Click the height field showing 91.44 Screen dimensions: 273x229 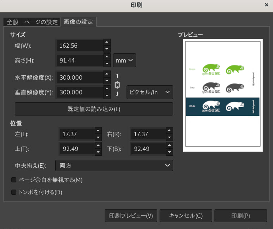click(x=80, y=60)
